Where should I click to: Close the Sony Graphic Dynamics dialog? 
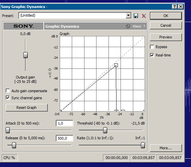tap(181, 7)
